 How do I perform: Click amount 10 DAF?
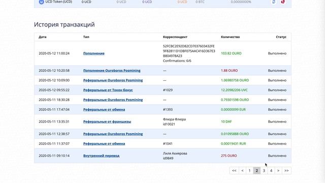pos(226,121)
